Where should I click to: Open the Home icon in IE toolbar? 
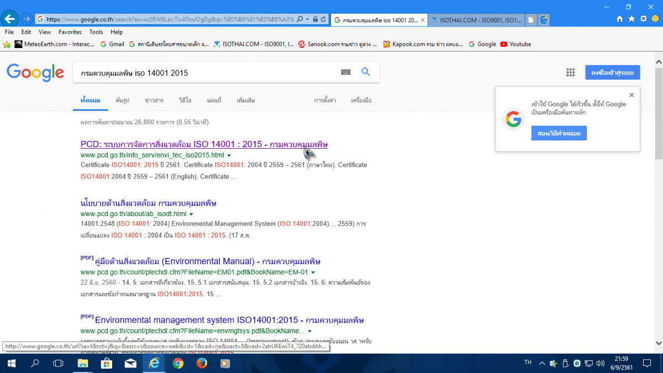[619, 19]
